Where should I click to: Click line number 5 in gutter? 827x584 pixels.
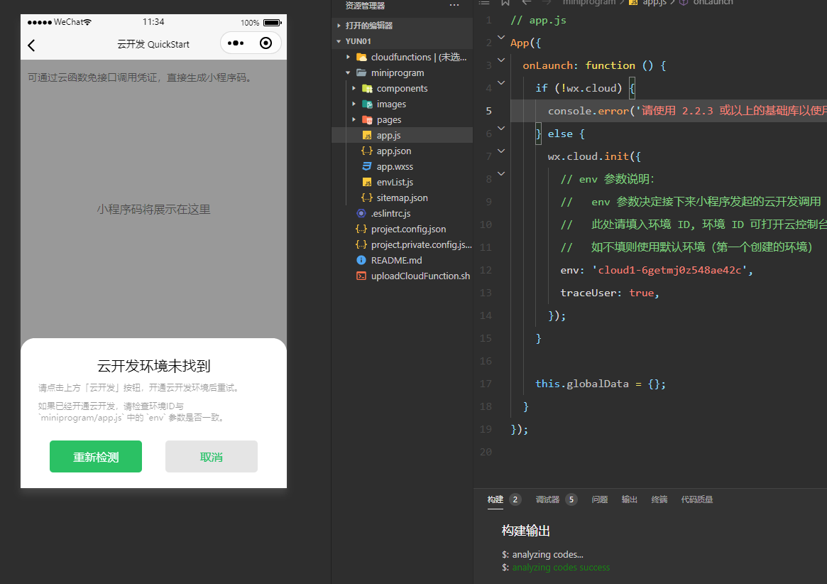point(489,111)
